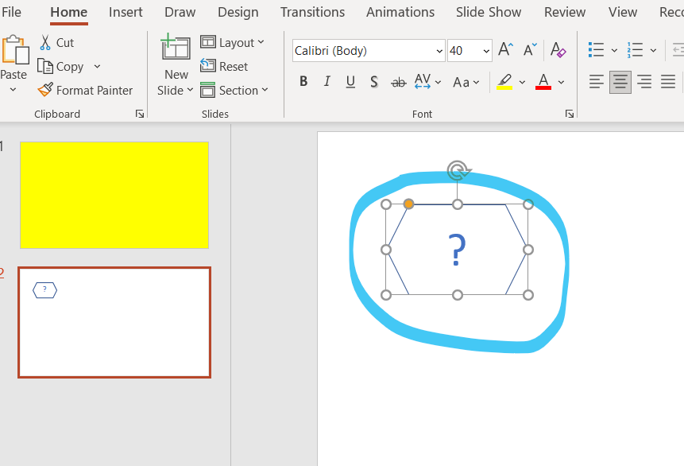Switch to the Insert ribbon tab
Image resolution: width=684 pixels, height=466 pixels.
[126, 12]
